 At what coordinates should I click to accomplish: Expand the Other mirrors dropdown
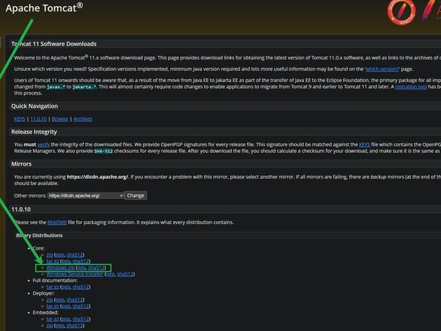pos(86,196)
